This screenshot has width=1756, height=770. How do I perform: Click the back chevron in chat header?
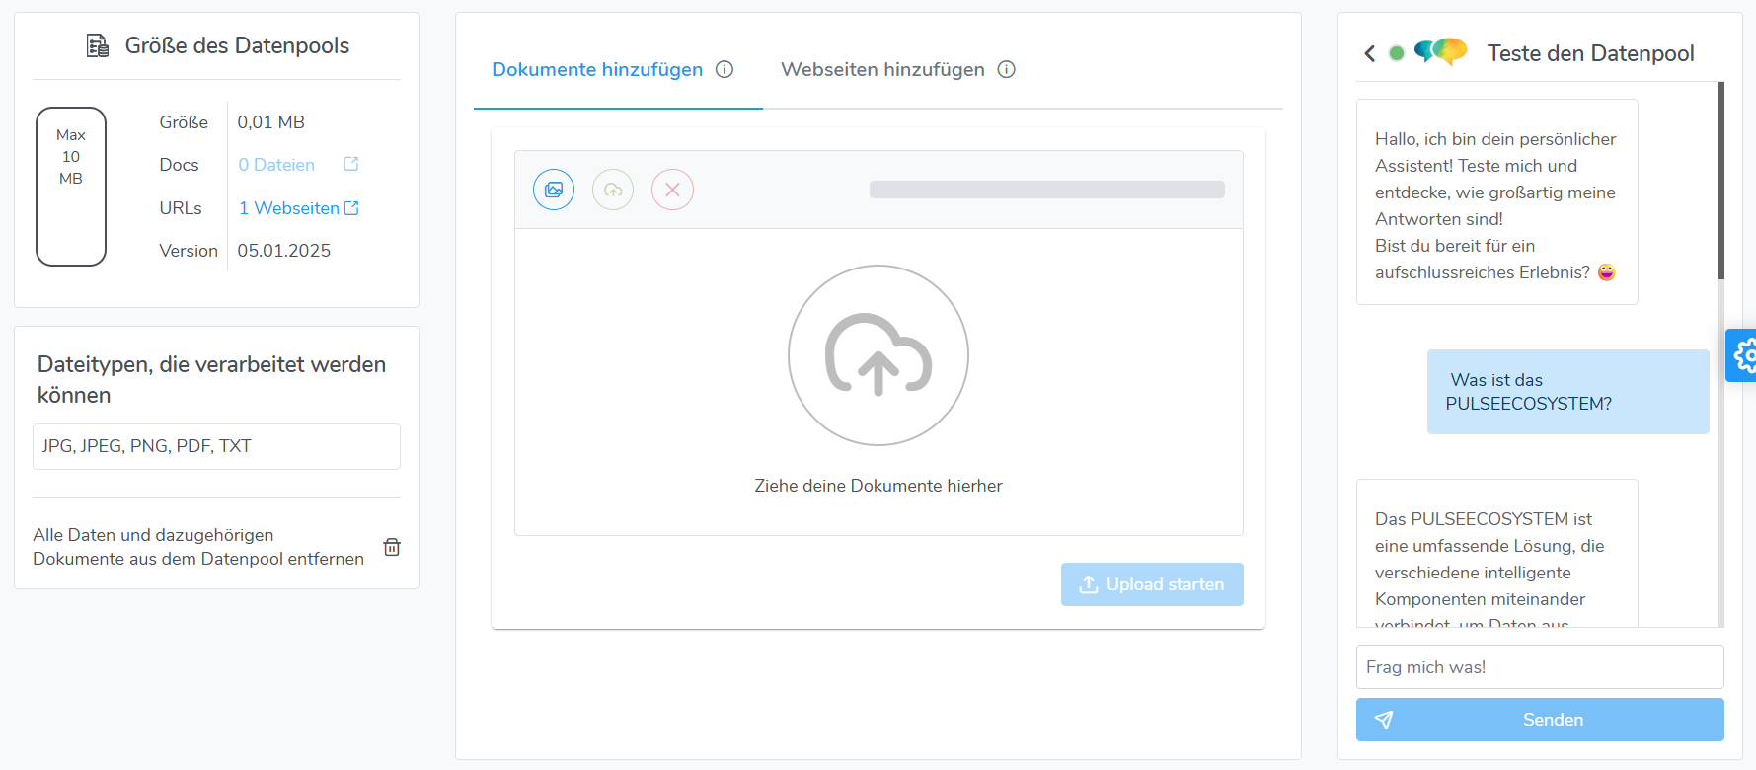click(1369, 53)
